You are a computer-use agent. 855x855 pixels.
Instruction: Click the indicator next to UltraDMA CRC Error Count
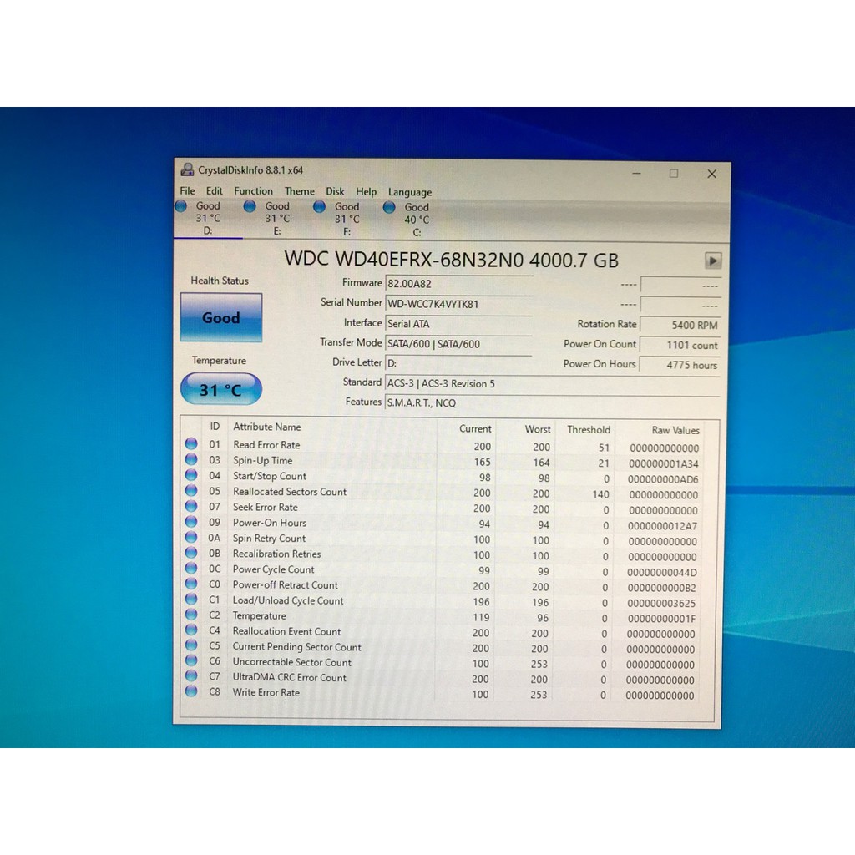coord(191,677)
